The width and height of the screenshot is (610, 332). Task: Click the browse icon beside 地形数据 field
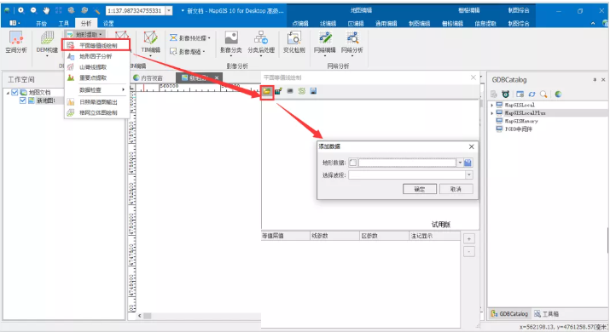coord(468,163)
